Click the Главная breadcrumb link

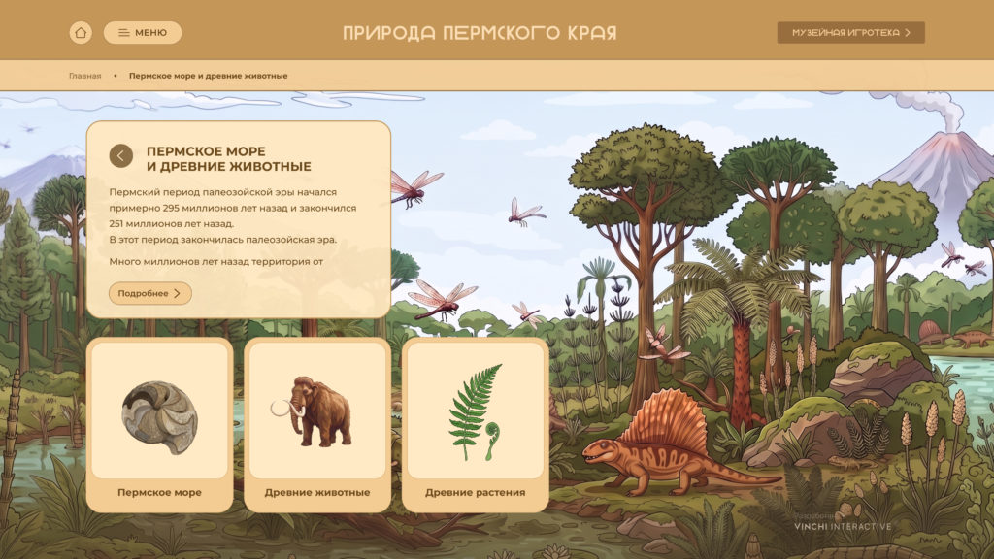pos(85,76)
